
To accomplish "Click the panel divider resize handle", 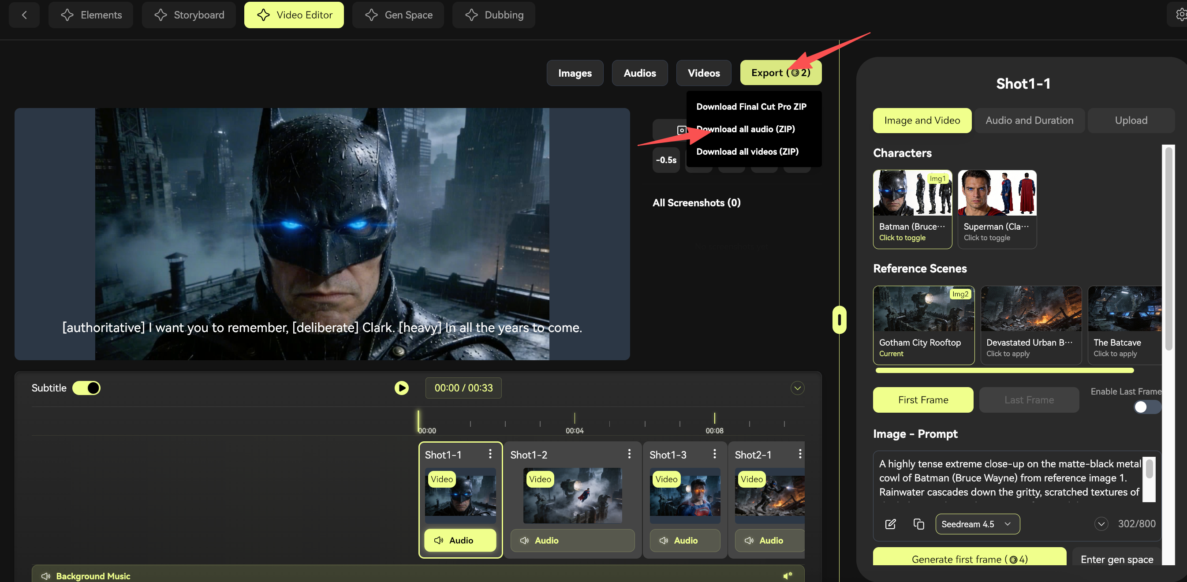I will pyautogui.click(x=839, y=319).
